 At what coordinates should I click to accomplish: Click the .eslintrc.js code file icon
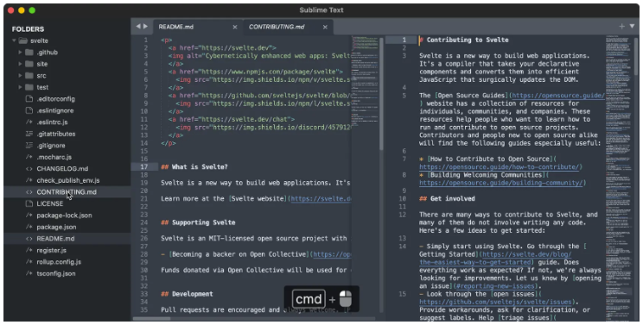point(29,122)
